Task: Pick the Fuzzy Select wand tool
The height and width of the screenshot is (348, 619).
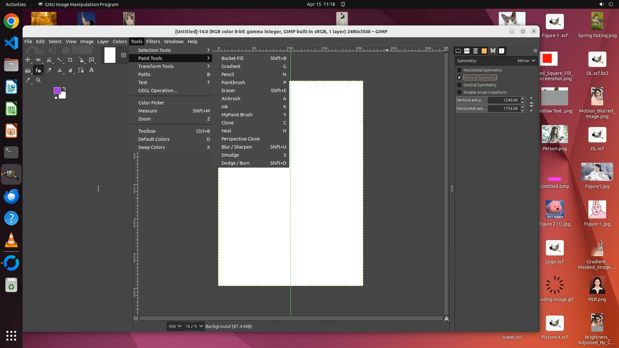Action: coord(60,60)
